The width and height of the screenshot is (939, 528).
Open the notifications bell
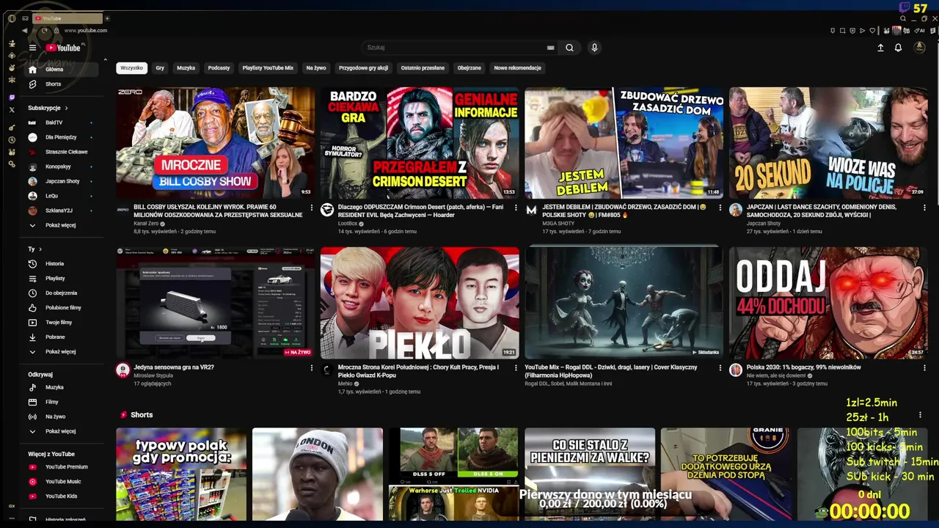898,48
